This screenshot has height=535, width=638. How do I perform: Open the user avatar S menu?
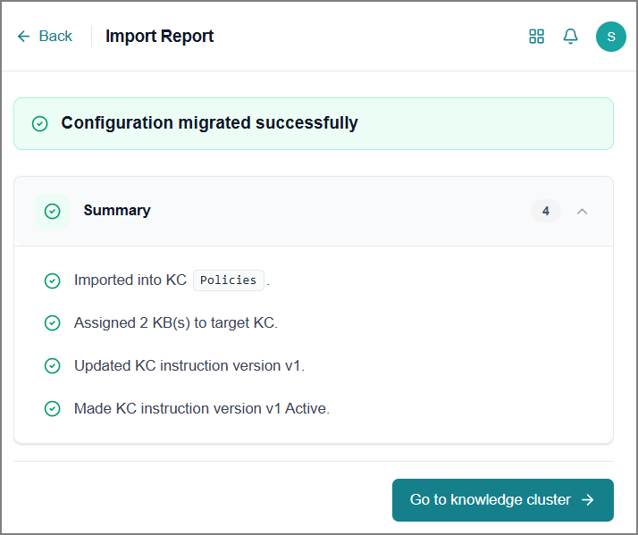[x=610, y=37]
